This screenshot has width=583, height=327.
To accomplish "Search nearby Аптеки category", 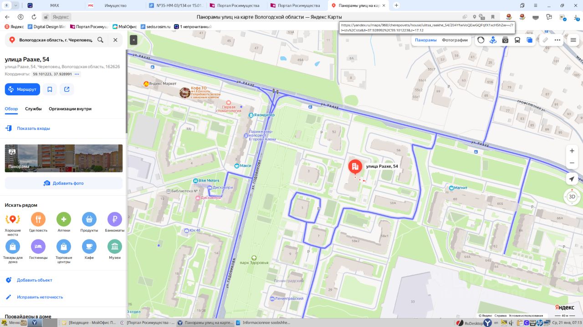I will tap(64, 223).
